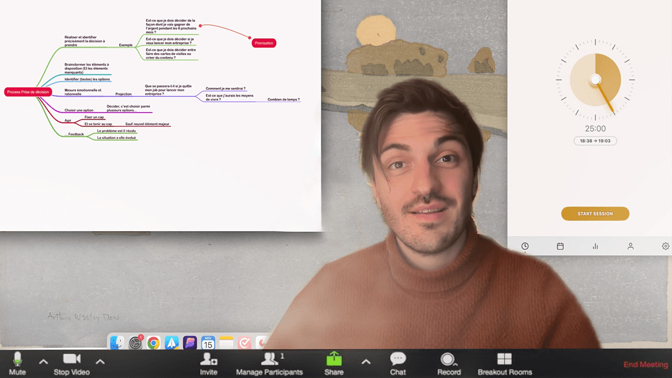
Task: Click 'Mesure émotionnelle et rationnelle' node
Action: click(83, 92)
